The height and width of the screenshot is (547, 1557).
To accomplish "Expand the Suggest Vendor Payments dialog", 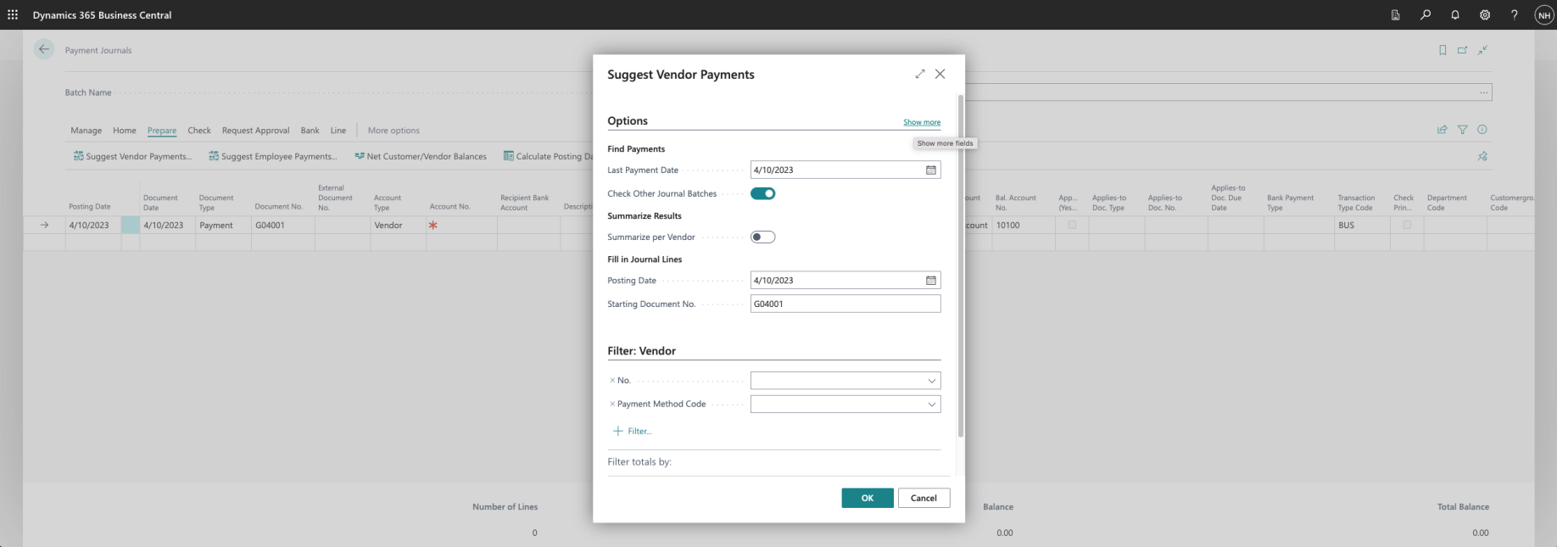I will point(920,74).
